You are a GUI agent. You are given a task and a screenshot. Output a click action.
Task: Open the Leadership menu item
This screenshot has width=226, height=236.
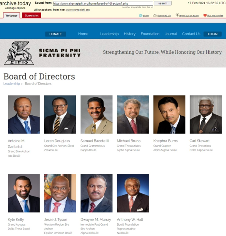[x=109, y=34]
